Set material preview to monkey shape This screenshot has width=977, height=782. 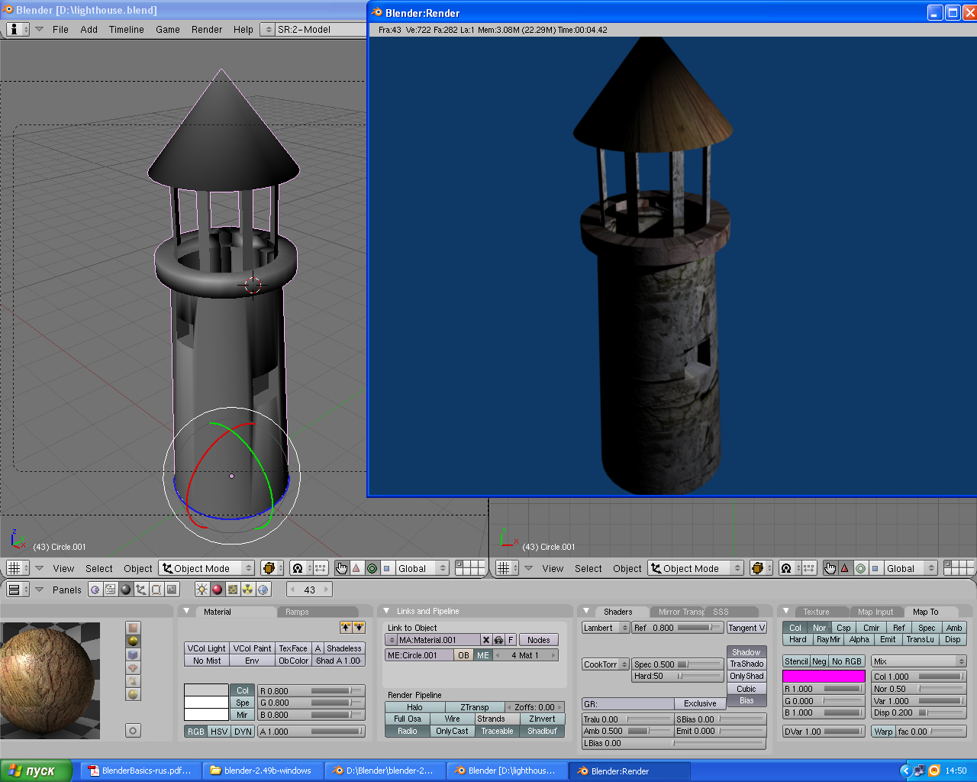click(x=134, y=668)
